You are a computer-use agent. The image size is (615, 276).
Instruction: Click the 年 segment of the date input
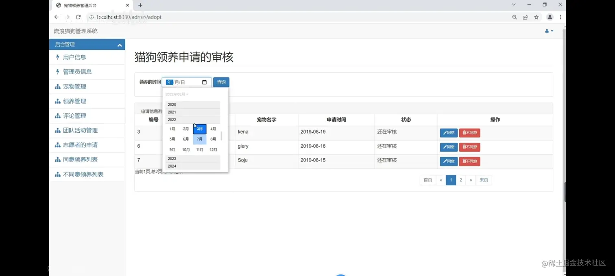click(x=170, y=82)
